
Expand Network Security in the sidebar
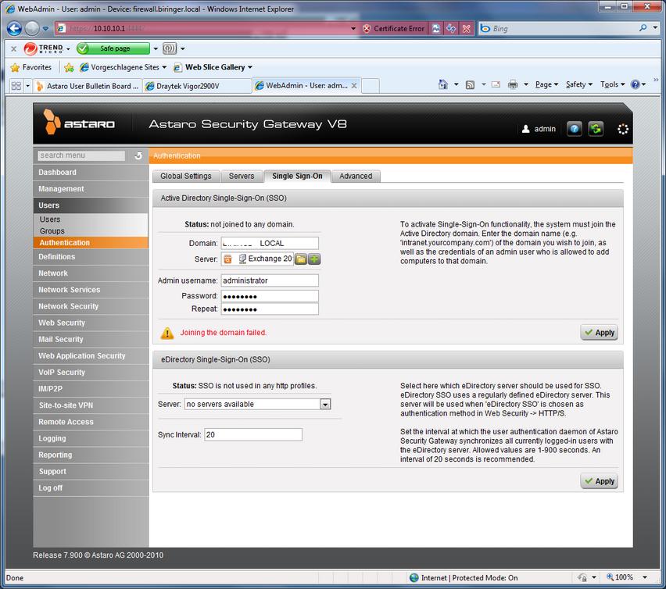91,306
